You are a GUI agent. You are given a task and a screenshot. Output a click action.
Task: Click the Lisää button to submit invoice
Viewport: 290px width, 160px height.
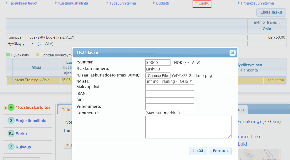198,151
